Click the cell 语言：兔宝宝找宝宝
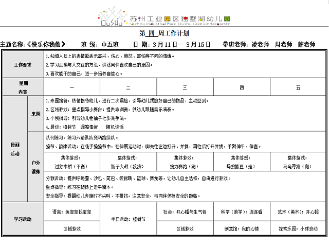Viewport: 329px width, 247px height. coord(72,212)
